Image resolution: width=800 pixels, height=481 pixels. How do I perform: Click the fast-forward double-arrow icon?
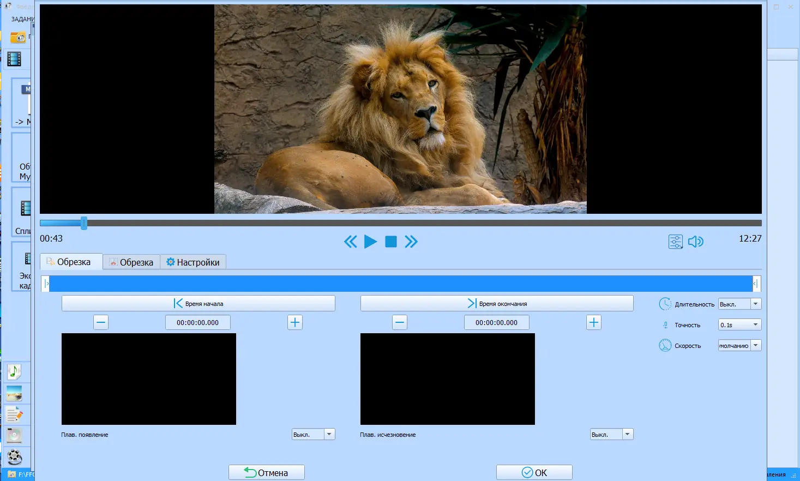tap(411, 242)
